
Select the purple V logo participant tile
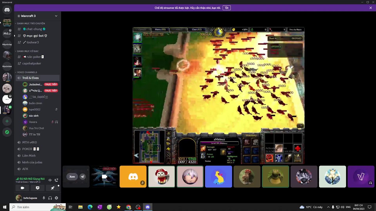(361, 177)
